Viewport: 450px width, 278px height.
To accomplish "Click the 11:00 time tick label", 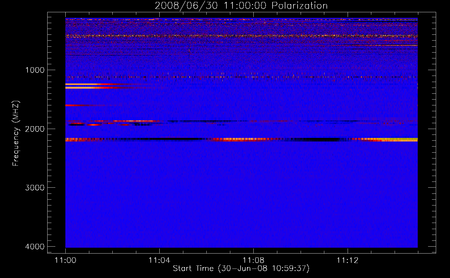I will click(x=65, y=260).
